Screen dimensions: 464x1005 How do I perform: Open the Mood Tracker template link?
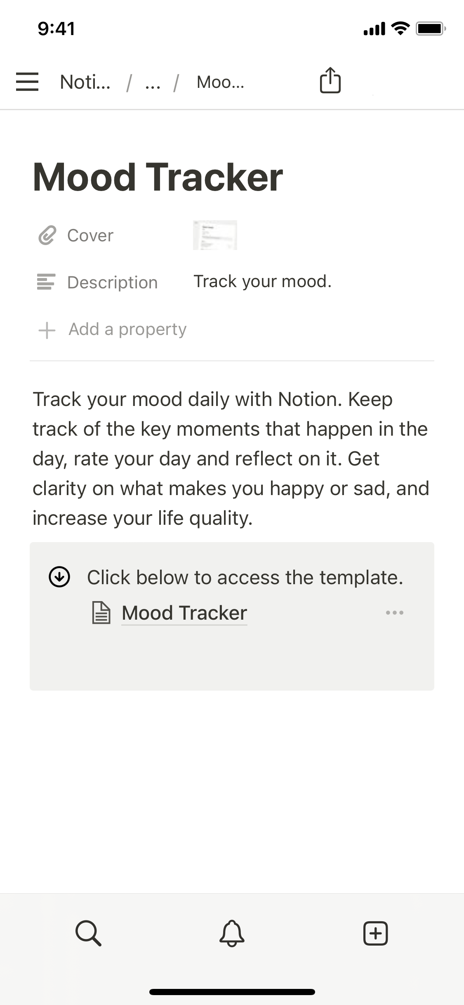(184, 613)
